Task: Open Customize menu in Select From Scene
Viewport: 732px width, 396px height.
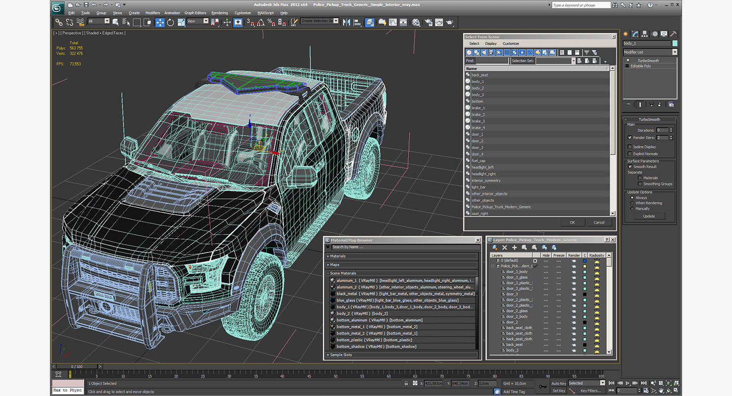Action: pyautogui.click(x=511, y=44)
